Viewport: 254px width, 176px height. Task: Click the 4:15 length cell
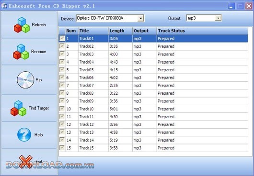click(x=120, y=70)
